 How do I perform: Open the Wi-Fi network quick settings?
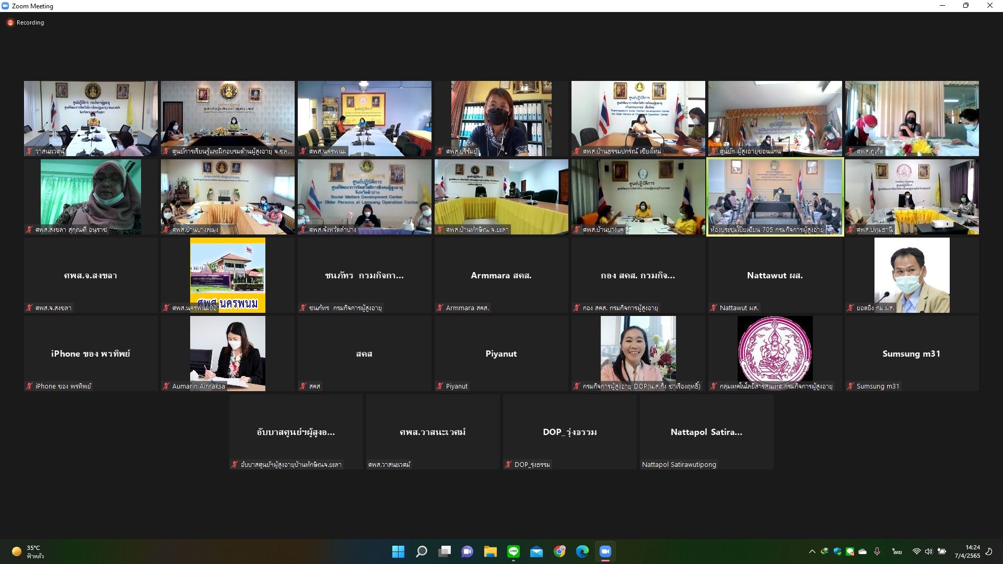point(916,551)
